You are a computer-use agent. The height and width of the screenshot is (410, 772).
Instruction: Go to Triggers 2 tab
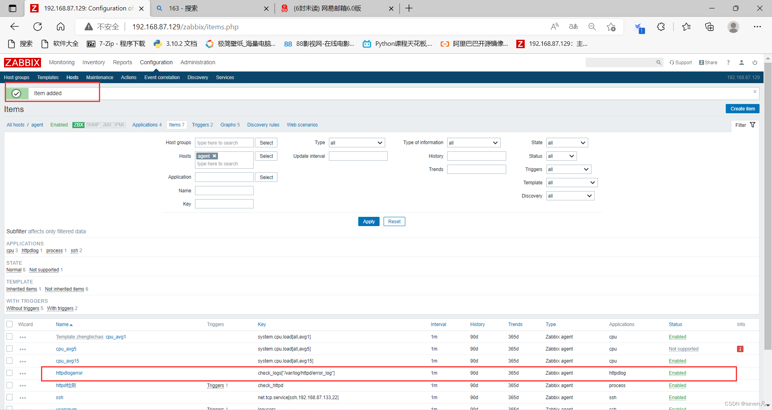point(202,125)
